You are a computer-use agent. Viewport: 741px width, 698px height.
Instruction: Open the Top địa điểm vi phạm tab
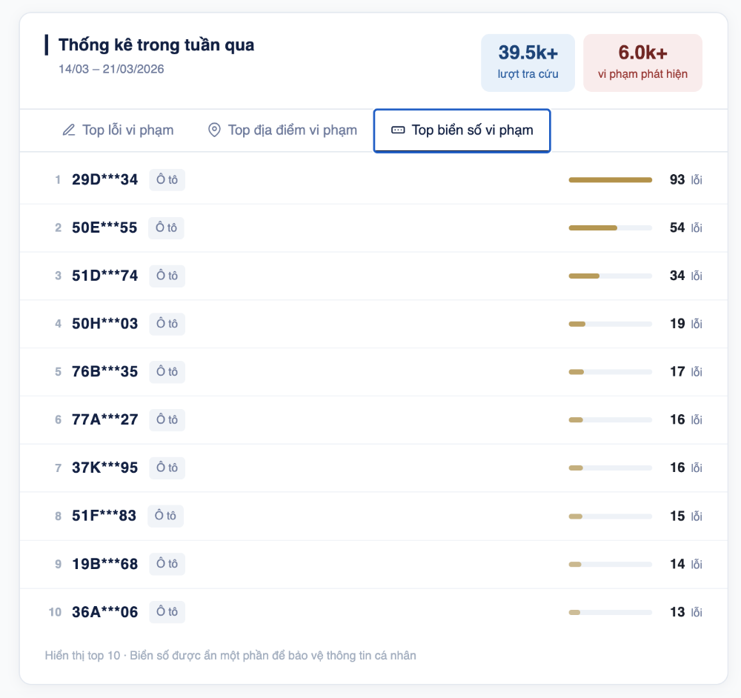[282, 130]
